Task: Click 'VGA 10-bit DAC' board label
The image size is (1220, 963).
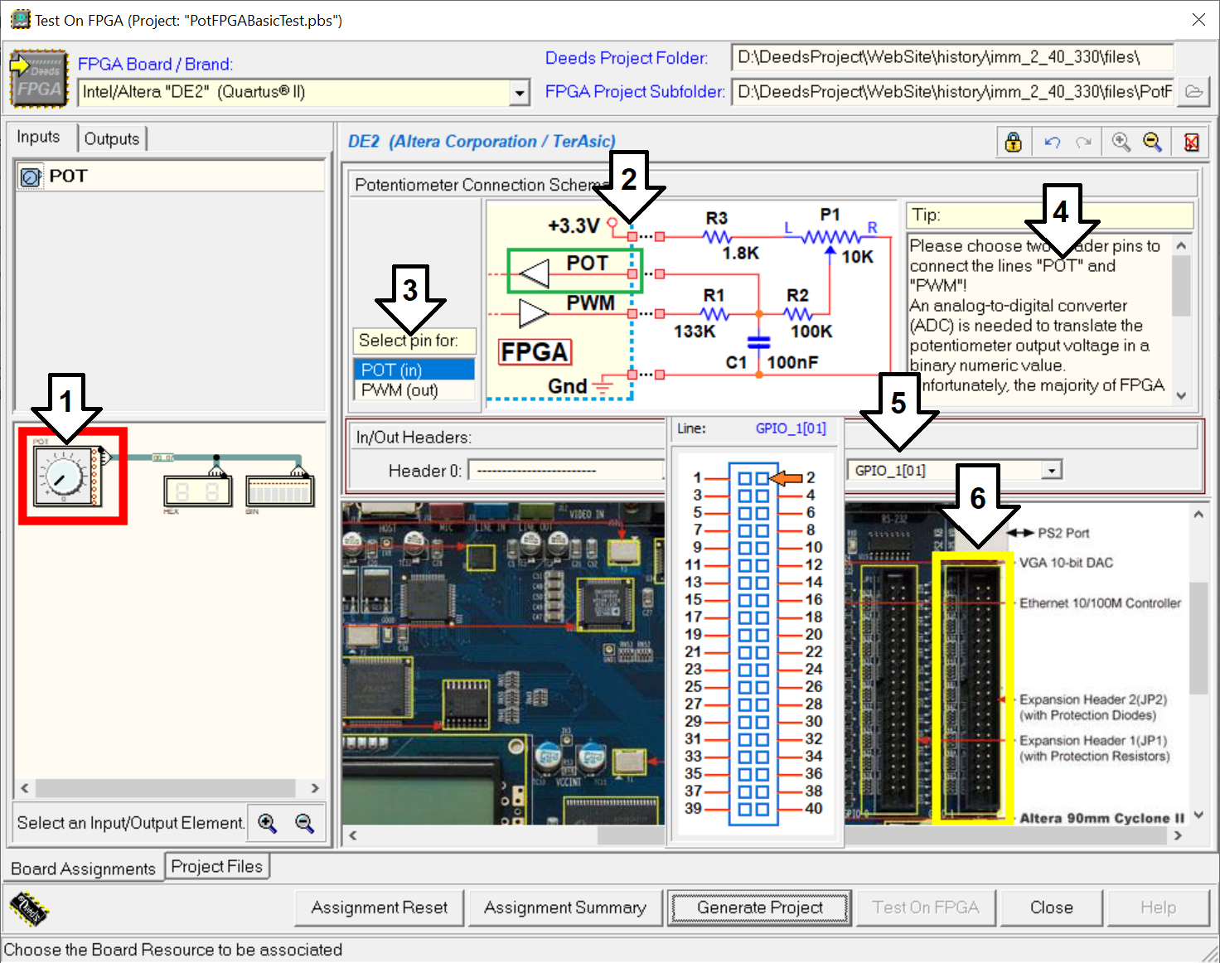Action: (1066, 563)
